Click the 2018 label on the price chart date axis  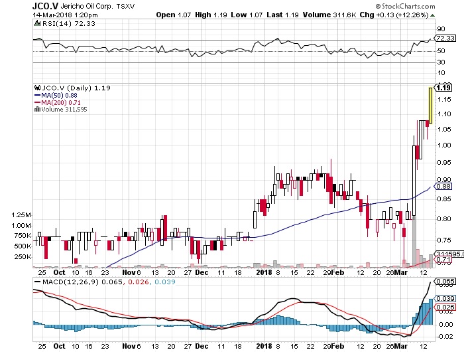[x=264, y=272]
